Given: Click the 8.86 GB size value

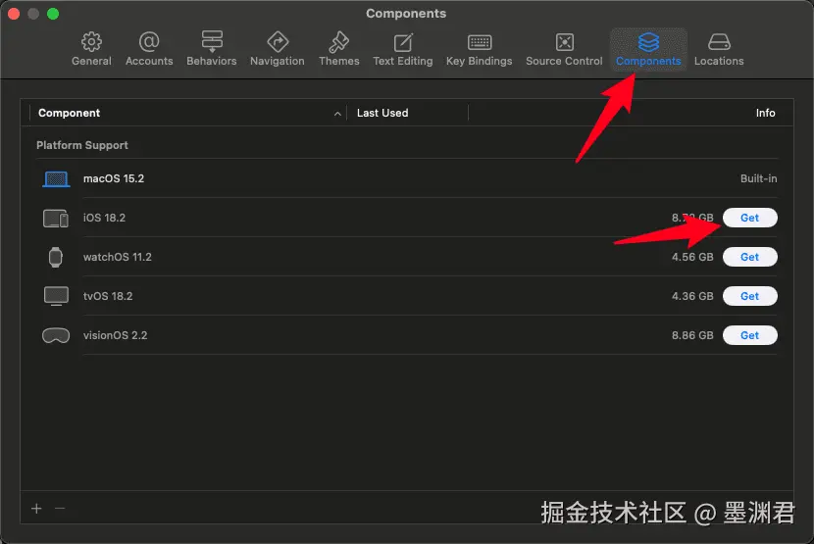Looking at the screenshot, I should (692, 335).
